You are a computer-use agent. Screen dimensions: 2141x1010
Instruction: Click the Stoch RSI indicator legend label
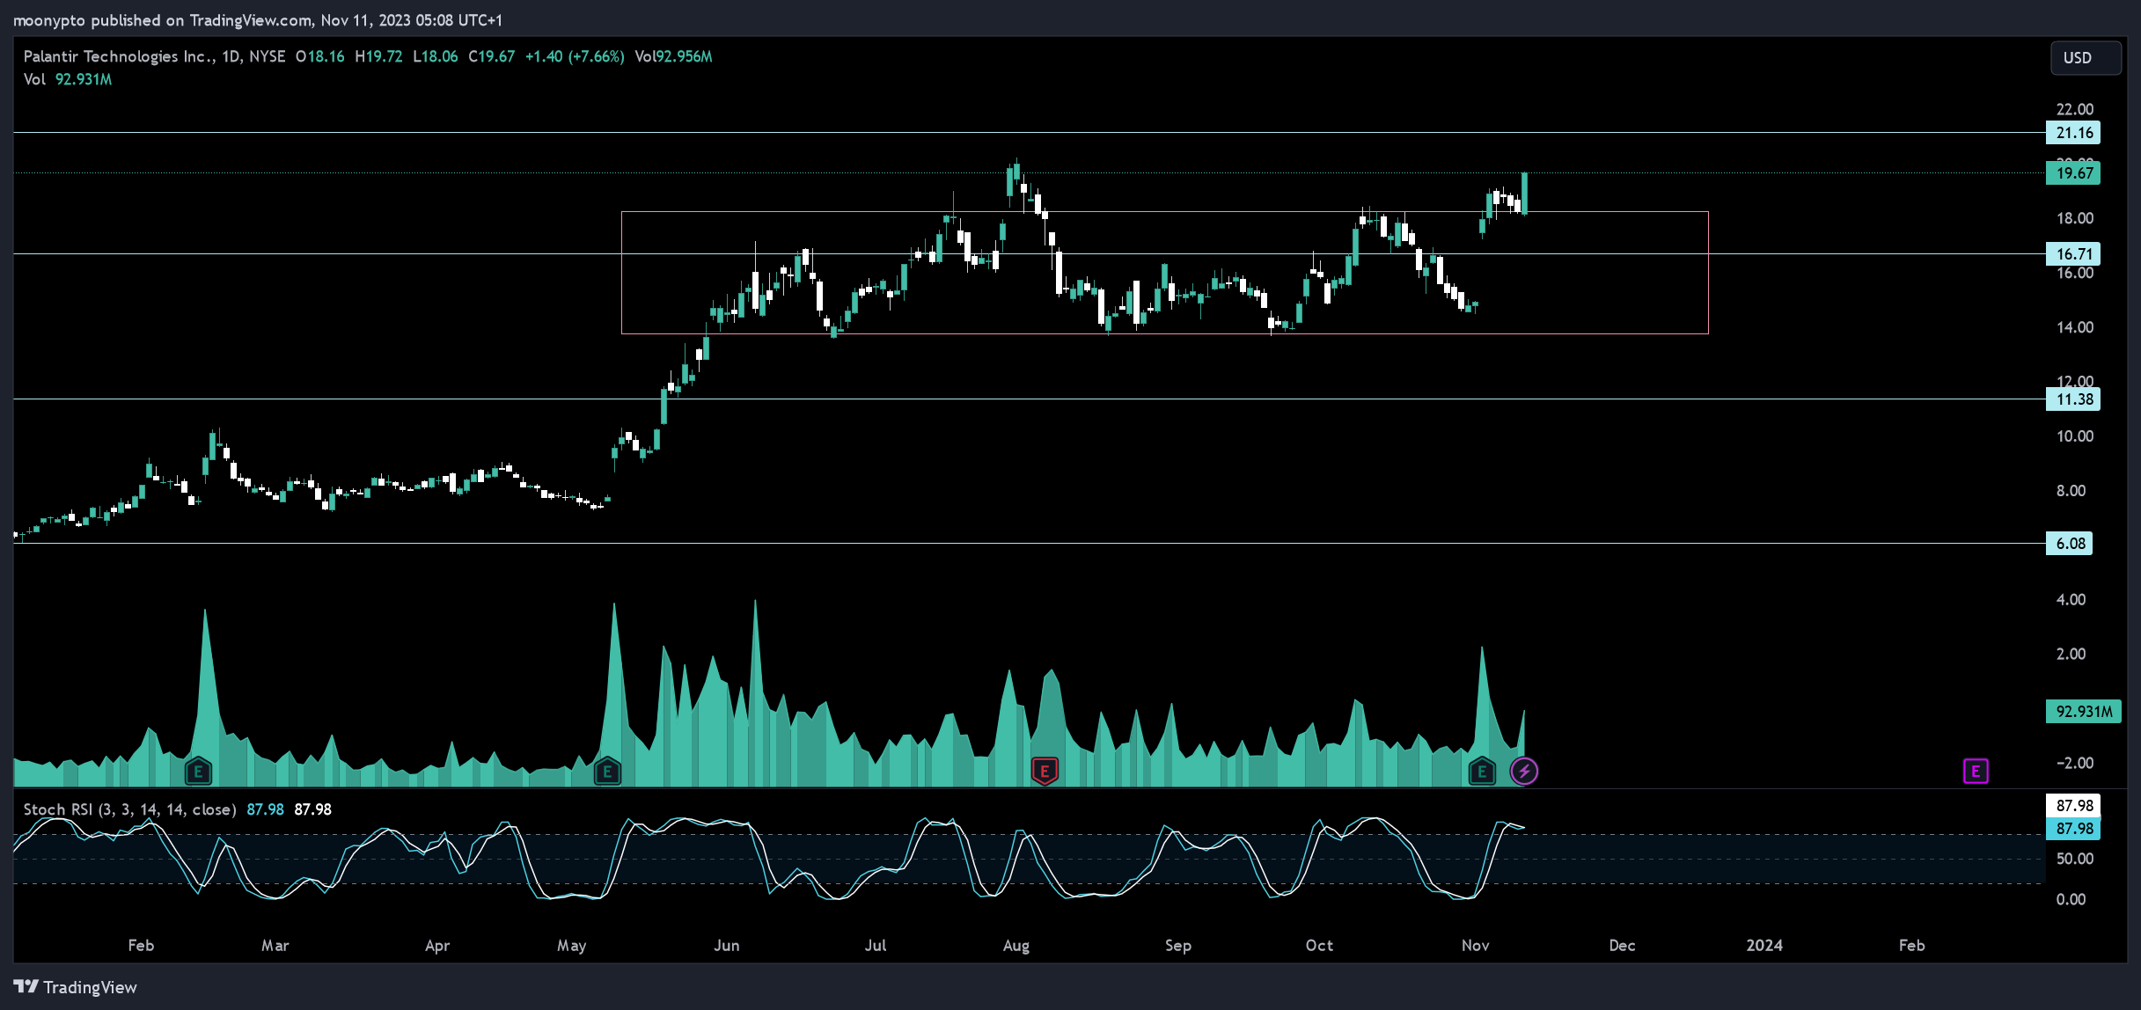click(x=129, y=809)
